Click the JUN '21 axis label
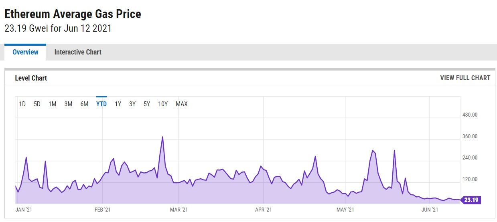Image resolution: width=497 pixels, height=222 pixels. [x=430, y=210]
